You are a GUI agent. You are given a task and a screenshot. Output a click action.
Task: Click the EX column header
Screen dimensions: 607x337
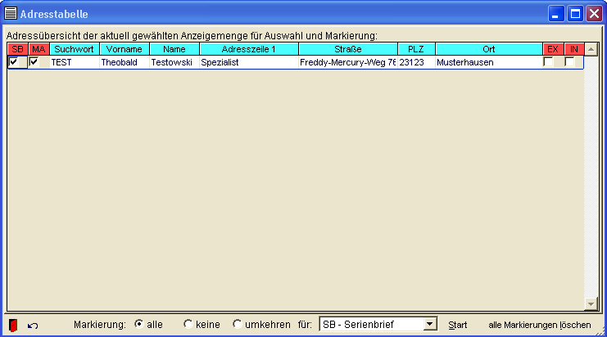553,49
